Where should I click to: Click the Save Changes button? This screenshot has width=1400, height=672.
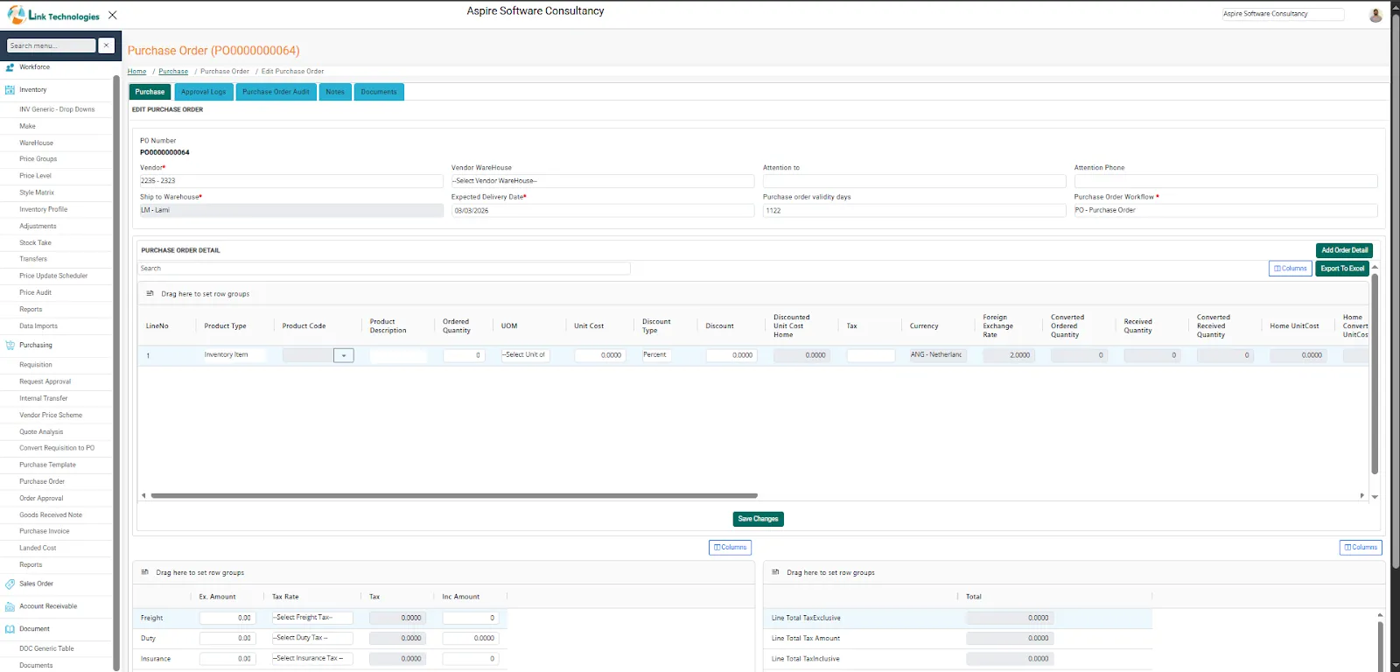tap(758, 519)
